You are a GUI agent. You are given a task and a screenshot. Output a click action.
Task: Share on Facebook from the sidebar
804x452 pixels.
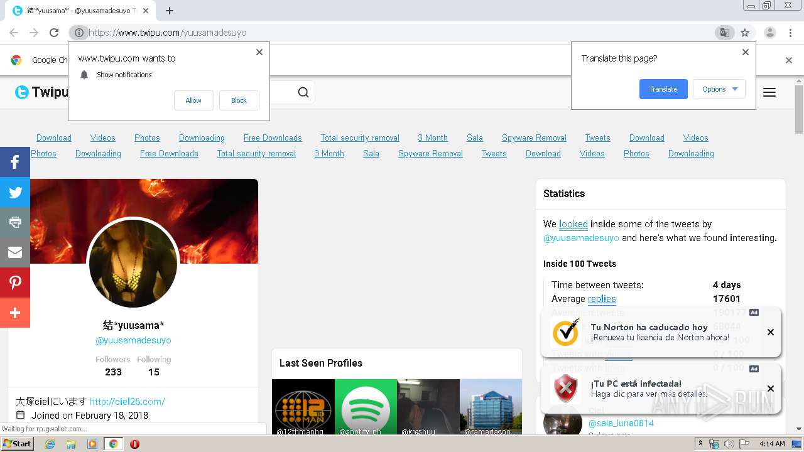[15, 163]
